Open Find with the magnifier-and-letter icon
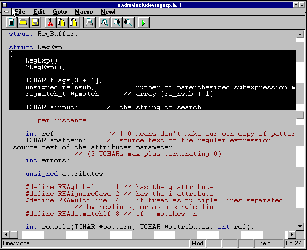Image resolution: width=307 pixels, height=250 pixels. pyautogui.click(x=104, y=23)
